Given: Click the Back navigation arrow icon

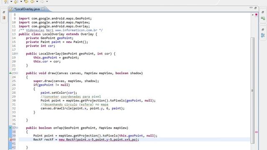Looking at the screenshot, I should pyautogui.click(x=32, y=2).
